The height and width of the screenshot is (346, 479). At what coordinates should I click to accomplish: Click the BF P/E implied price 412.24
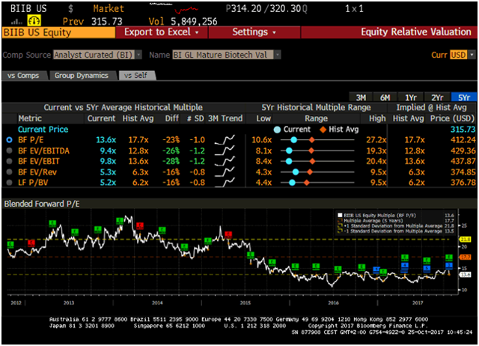click(x=463, y=140)
